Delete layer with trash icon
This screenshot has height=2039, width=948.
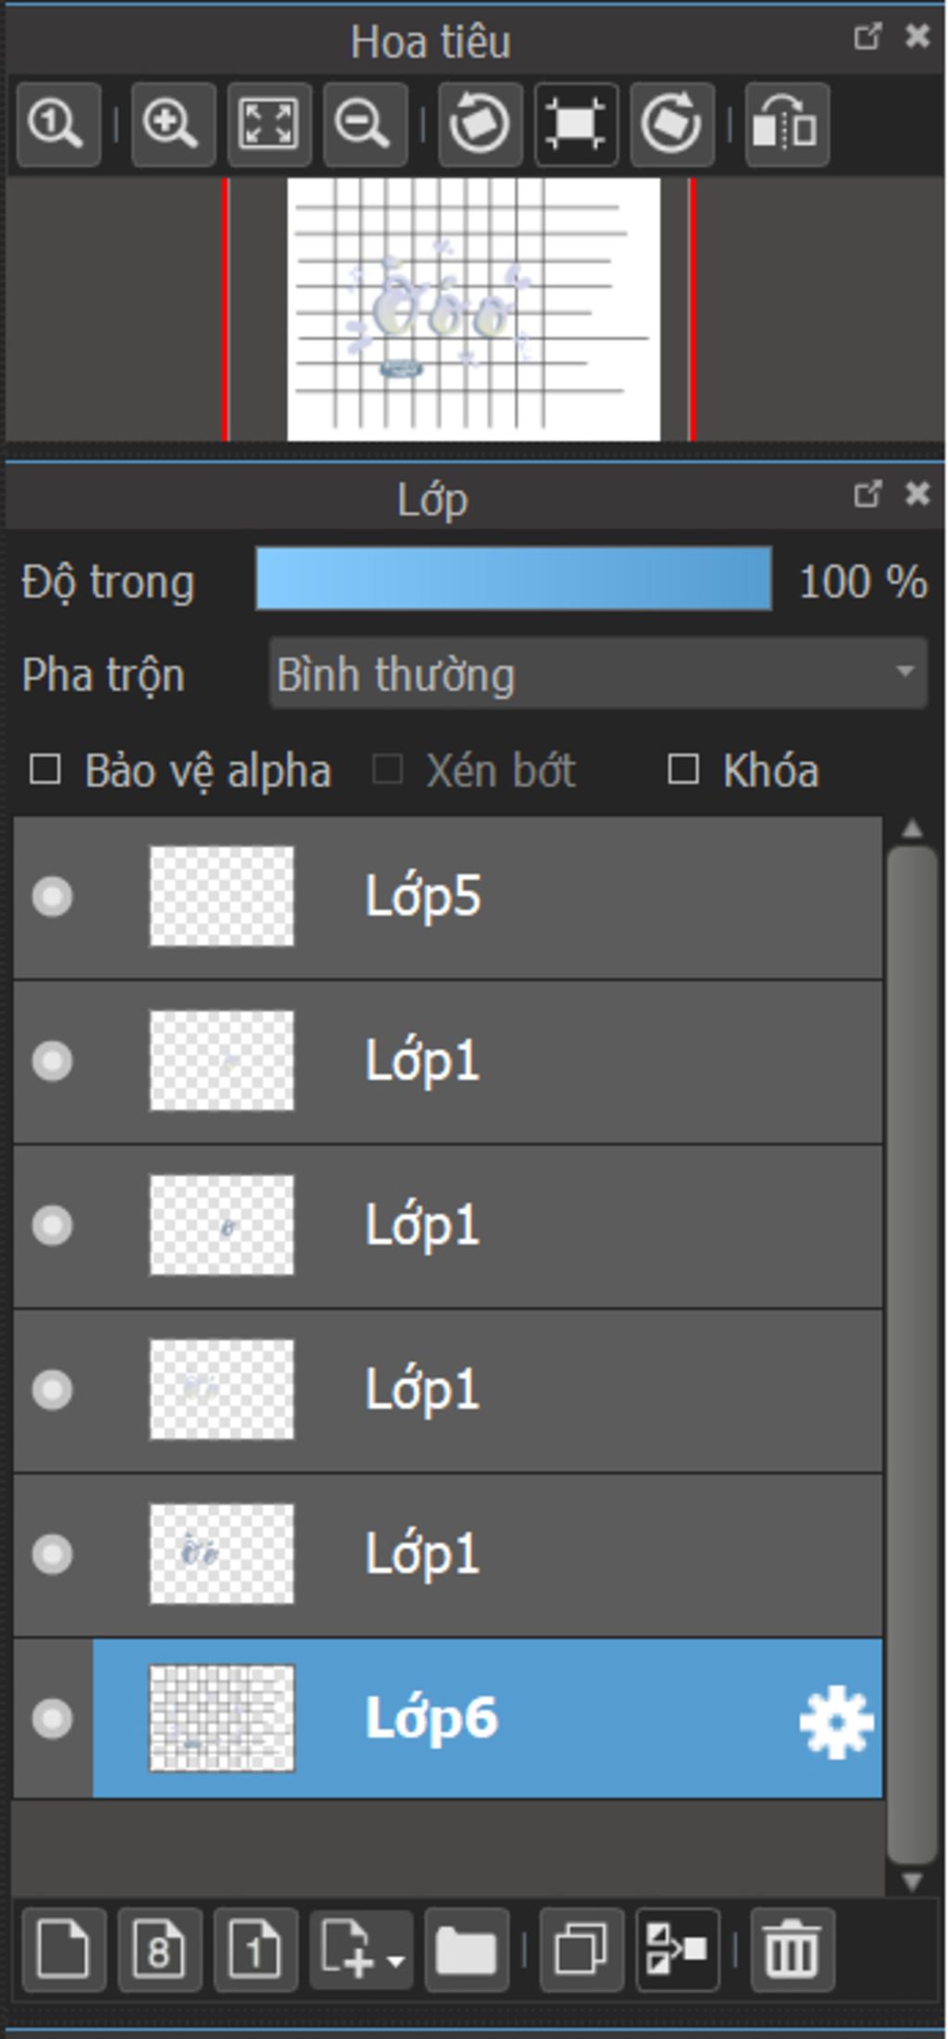tap(792, 1949)
